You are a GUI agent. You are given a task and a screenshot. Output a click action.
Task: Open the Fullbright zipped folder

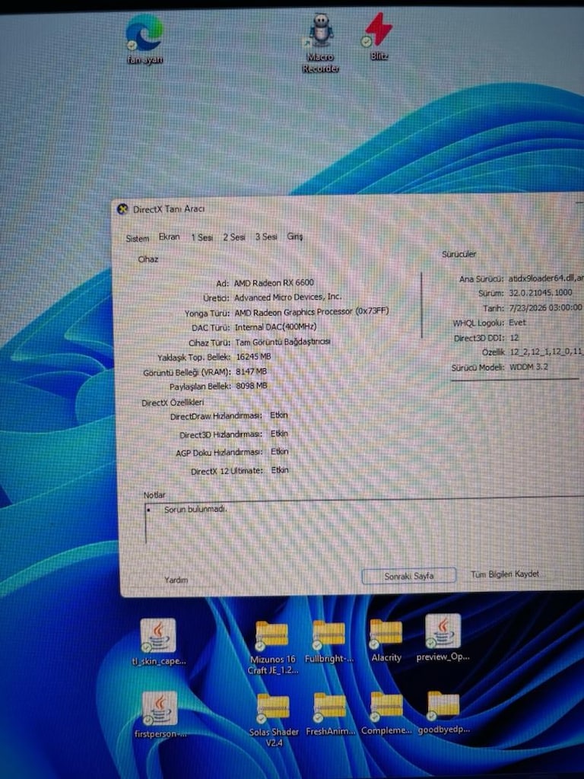click(x=328, y=642)
